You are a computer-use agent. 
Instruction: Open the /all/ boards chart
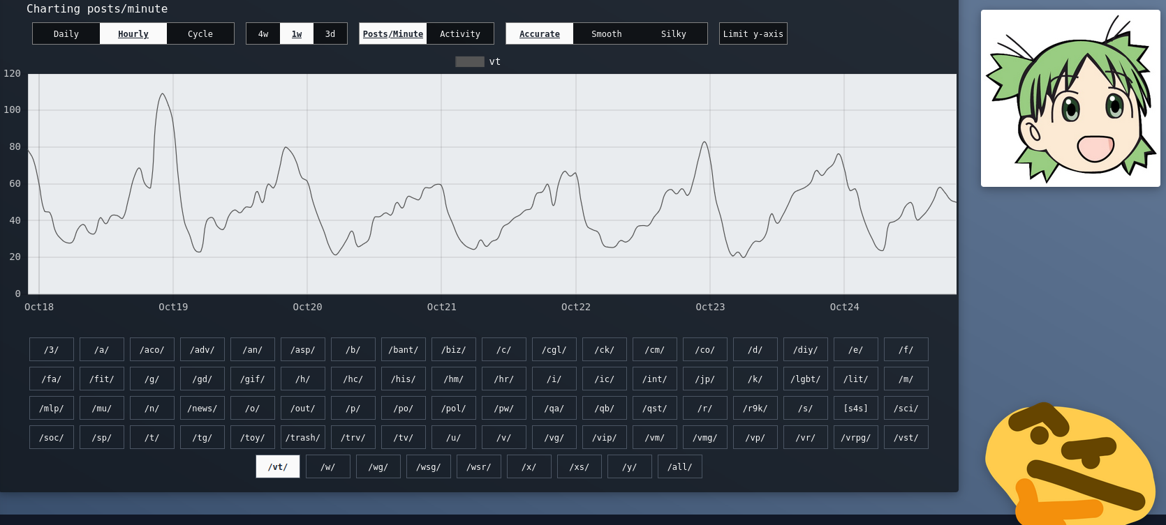pos(680,466)
